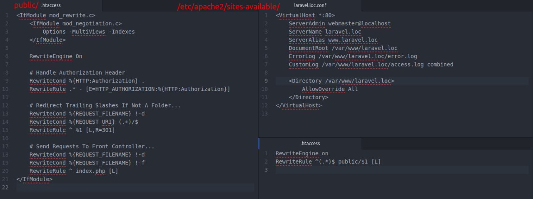Click '<VirtualHost *:80>' opening line
The width and height of the screenshot is (533, 199).
click(305, 15)
